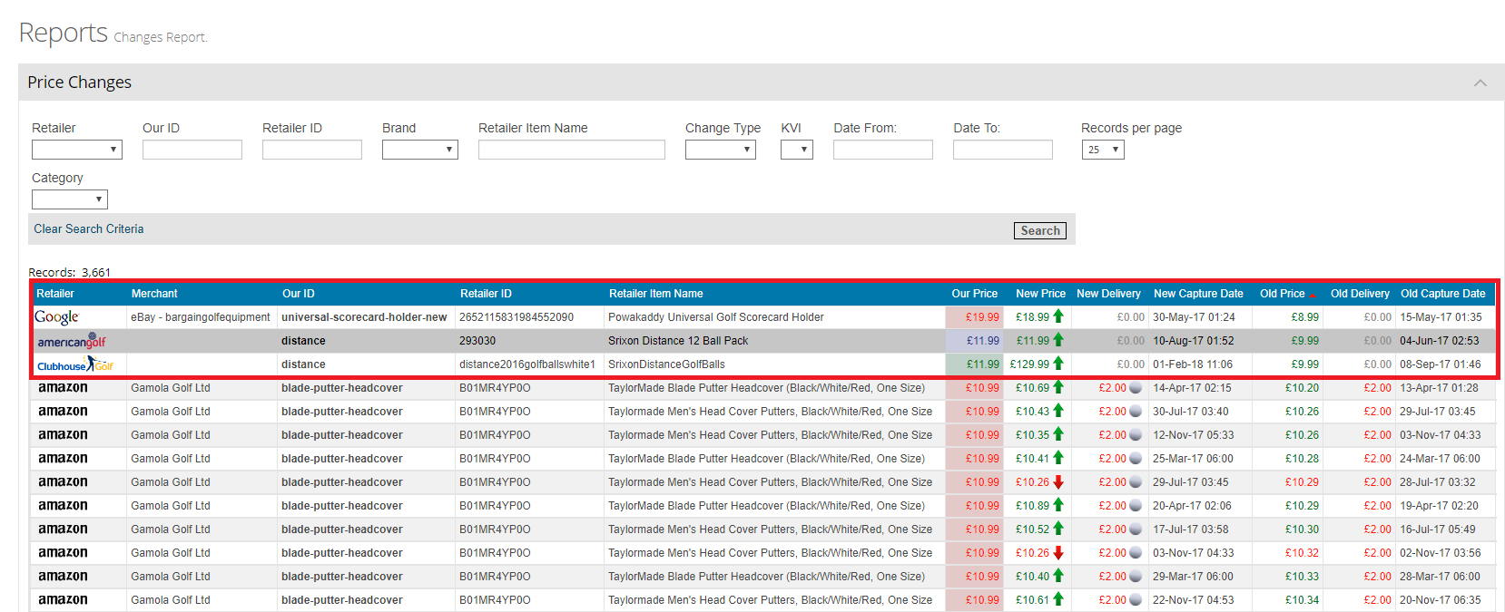Click the green up arrow beside £10.40

tap(1057, 576)
